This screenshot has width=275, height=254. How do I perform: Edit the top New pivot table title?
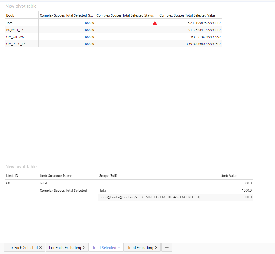(21, 6)
